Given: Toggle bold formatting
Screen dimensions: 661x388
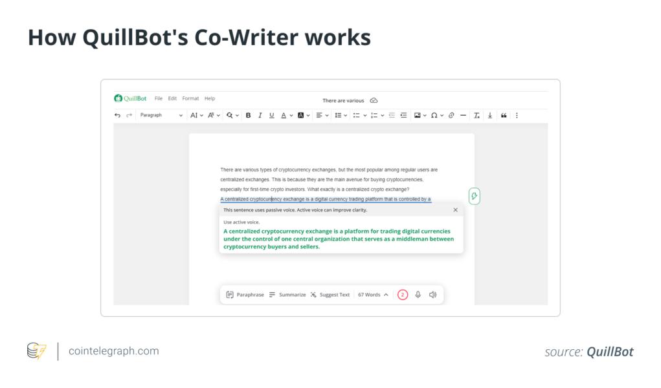Looking at the screenshot, I should [x=249, y=116].
